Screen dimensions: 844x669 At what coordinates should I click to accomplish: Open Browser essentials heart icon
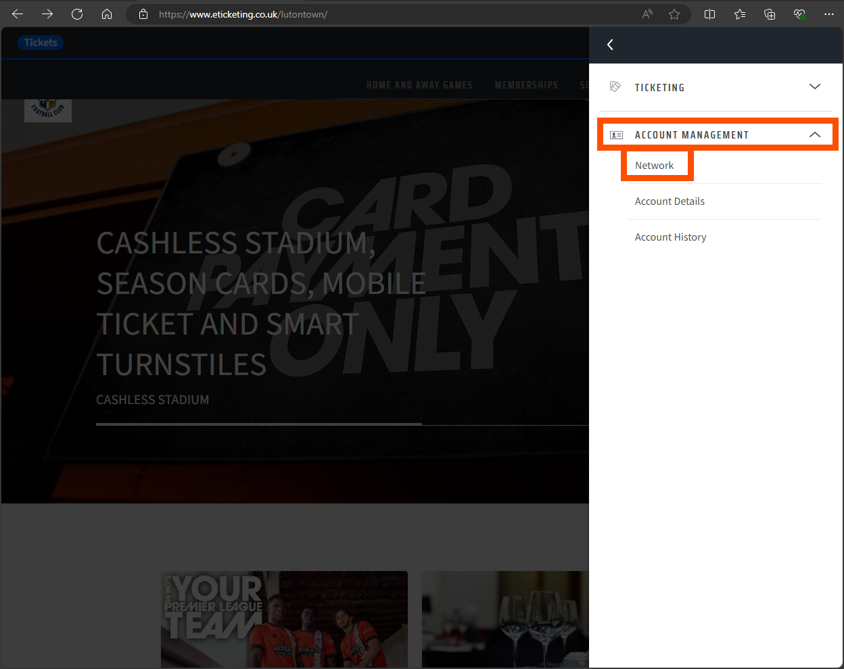point(799,14)
